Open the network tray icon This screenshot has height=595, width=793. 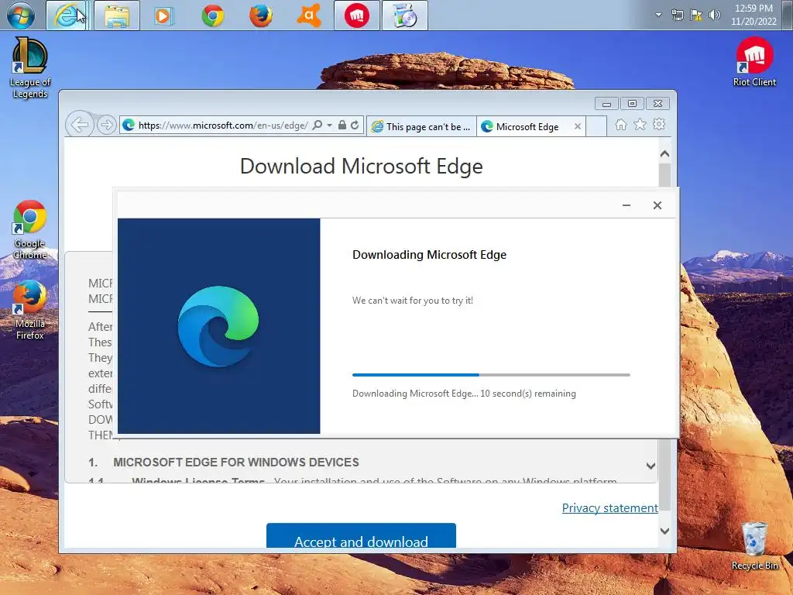coord(677,15)
